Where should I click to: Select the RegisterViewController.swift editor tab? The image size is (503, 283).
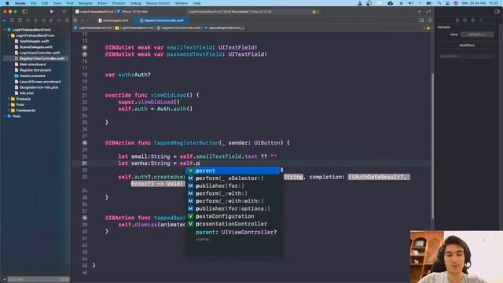coord(162,20)
